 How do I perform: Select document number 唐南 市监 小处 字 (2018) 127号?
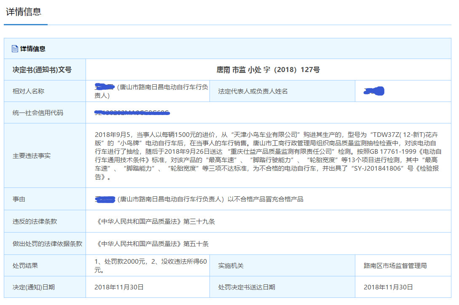[x=268, y=70]
